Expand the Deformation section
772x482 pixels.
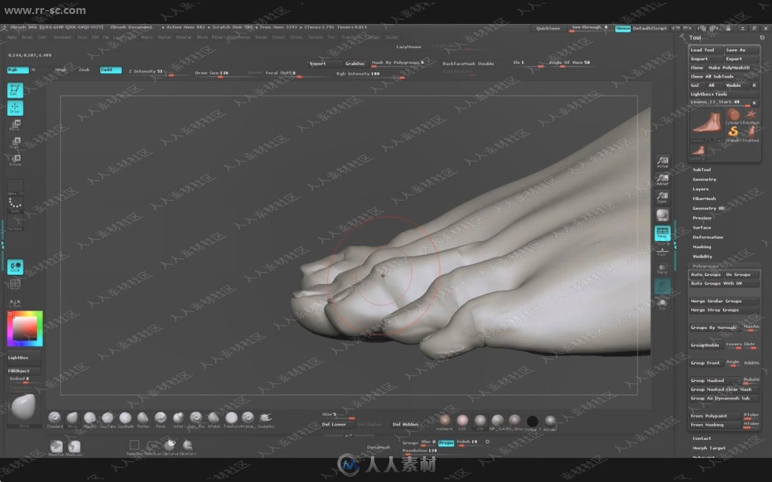pyautogui.click(x=708, y=237)
